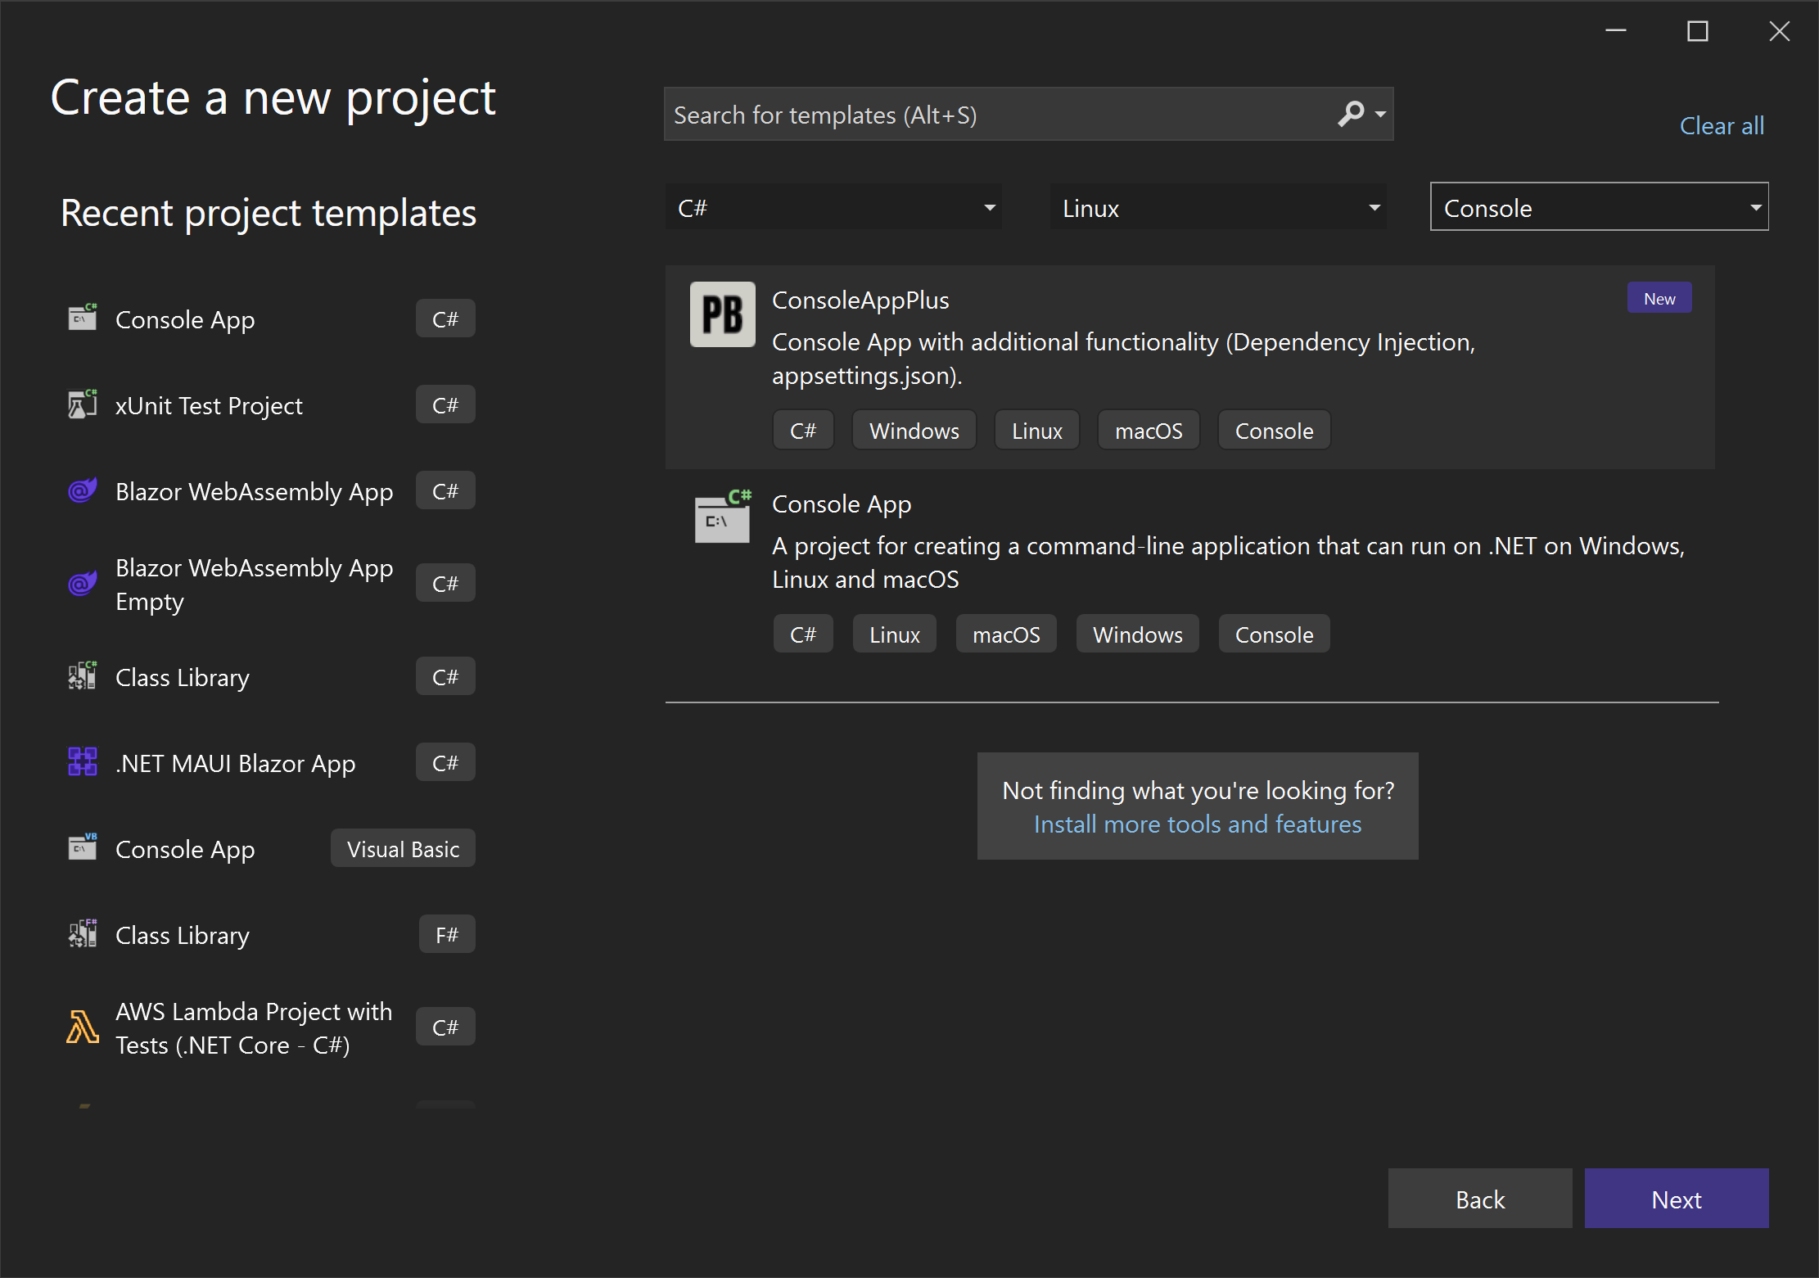Click the search magnifier icon

[x=1351, y=114]
